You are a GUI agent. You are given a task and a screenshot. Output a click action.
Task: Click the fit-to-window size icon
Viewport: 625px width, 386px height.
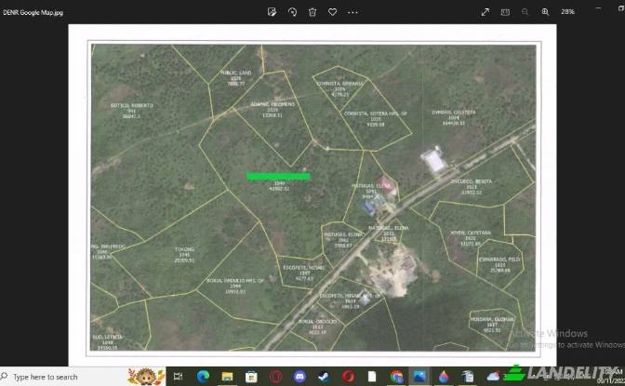[x=506, y=12]
